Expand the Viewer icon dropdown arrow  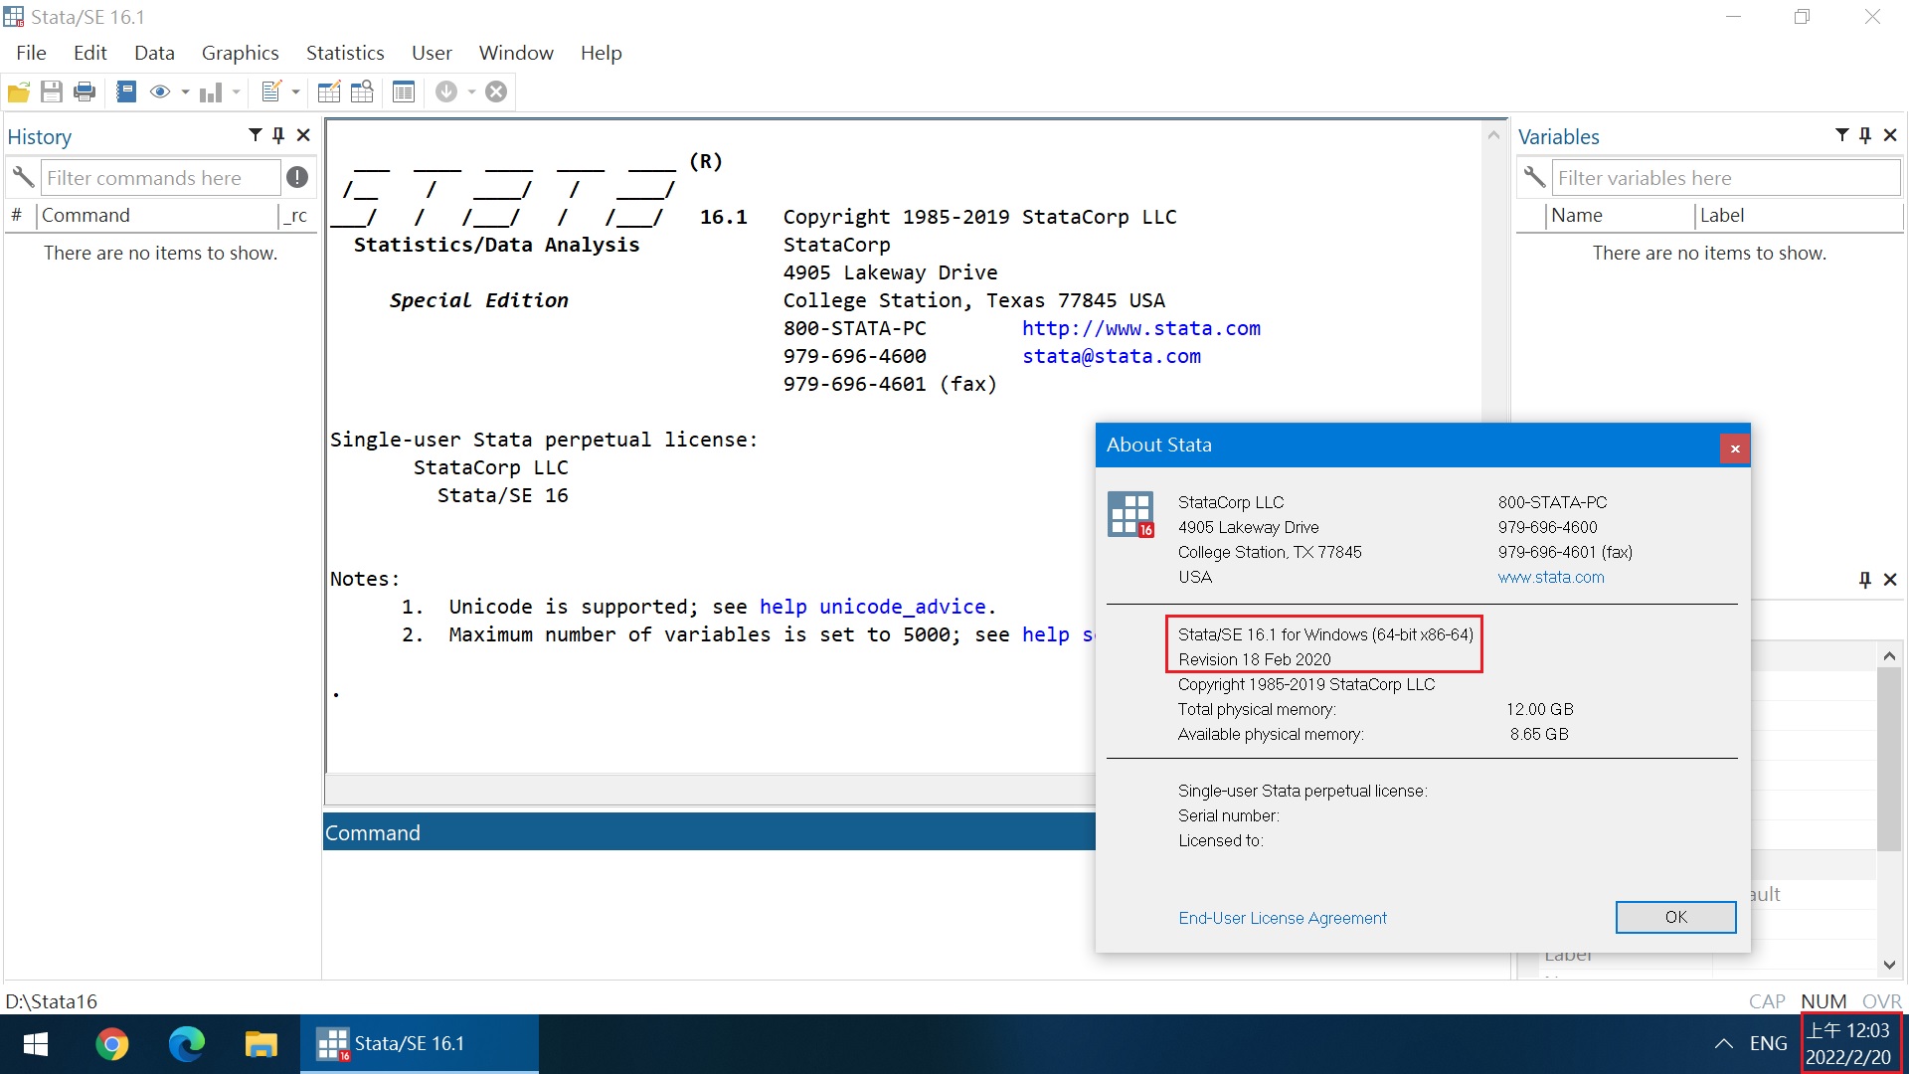185,92
